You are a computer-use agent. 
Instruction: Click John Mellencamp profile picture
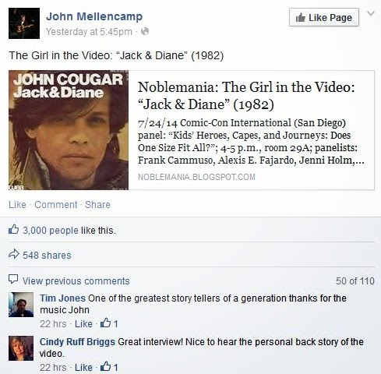24,23
